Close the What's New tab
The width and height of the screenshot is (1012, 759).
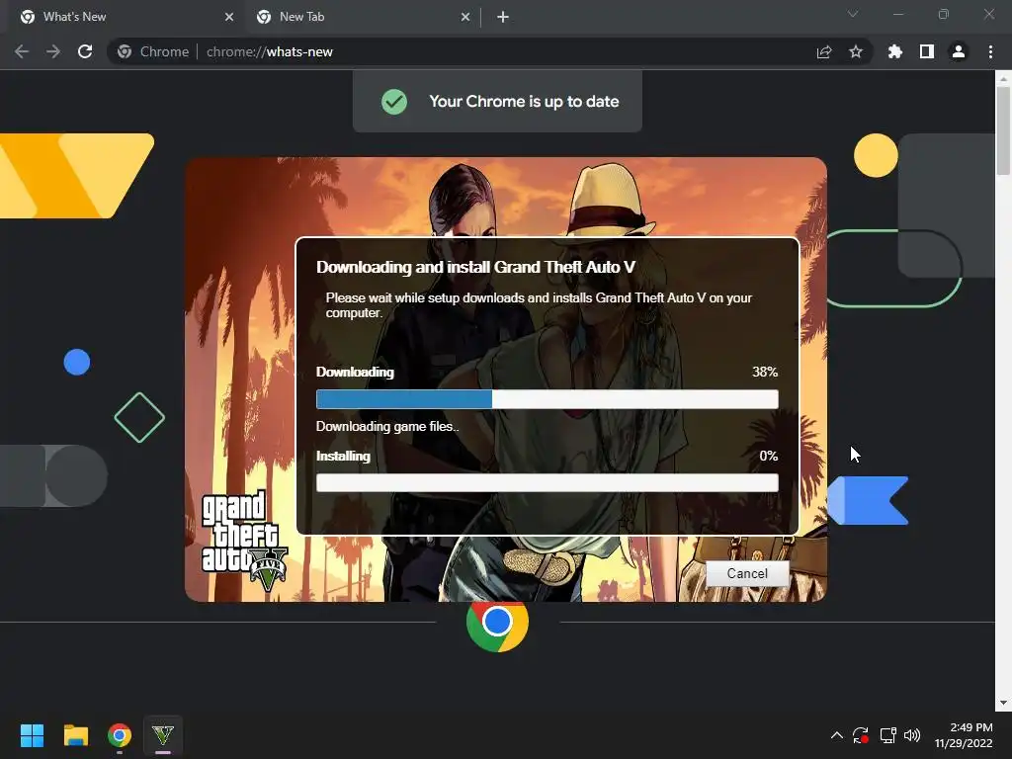click(229, 17)
